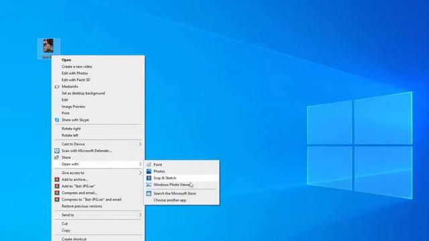The height and width of the screenshot is (241, 429).
Task: Click the Microsoft Store bag icon
Action: (149, 193)
